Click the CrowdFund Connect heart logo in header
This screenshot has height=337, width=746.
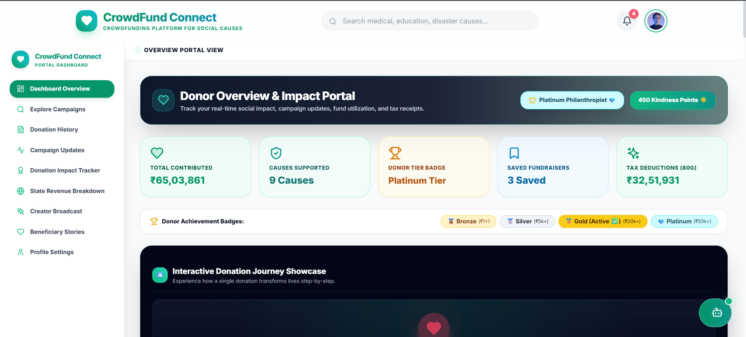87,21
